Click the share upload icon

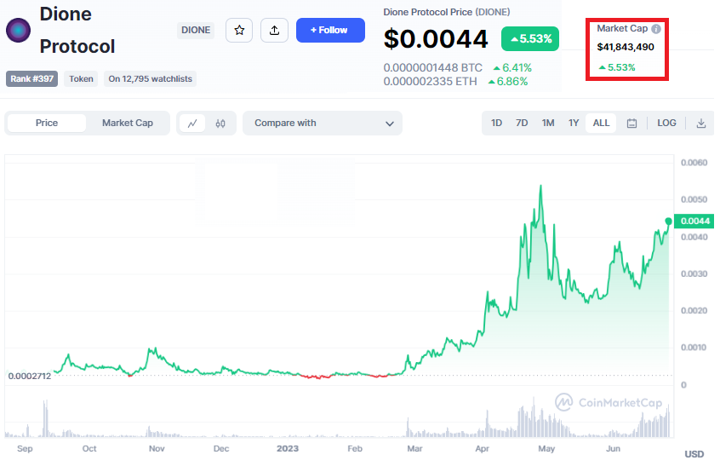point(274,31)
